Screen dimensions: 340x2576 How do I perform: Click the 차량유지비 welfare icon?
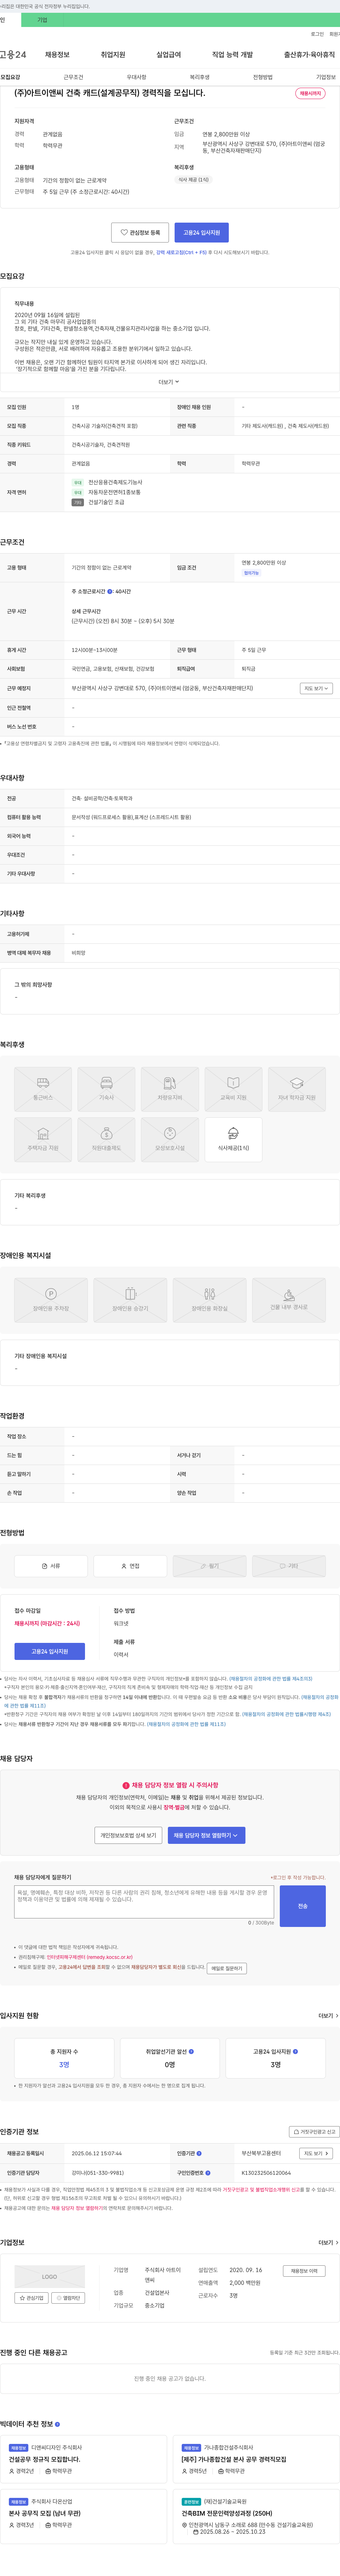click(x=170, y=1089)
